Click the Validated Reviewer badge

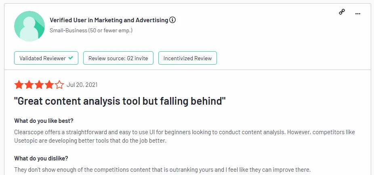(x=46, y=58)
